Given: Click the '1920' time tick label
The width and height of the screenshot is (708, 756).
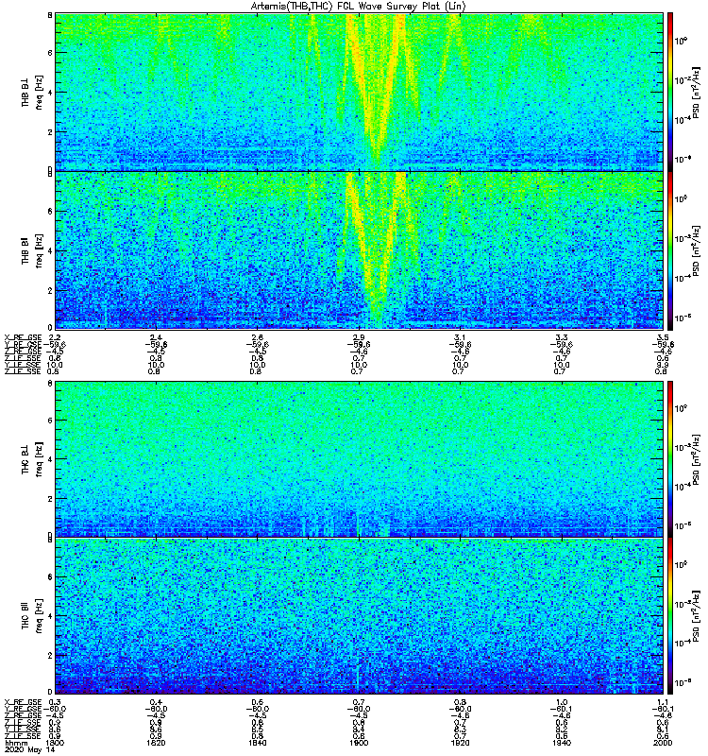Looking at the screenshot, I should point(460,743).
